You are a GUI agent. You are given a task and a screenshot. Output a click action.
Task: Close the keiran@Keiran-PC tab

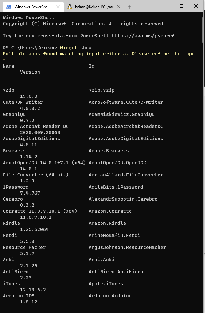(x=118, y=7)
